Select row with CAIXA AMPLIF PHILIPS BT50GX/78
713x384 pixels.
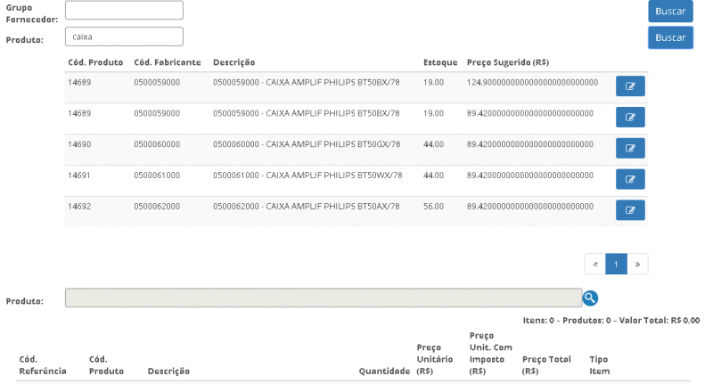[307, 144]
